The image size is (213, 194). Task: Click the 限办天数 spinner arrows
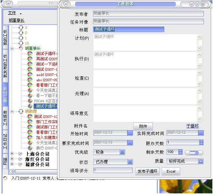[201, 143]
